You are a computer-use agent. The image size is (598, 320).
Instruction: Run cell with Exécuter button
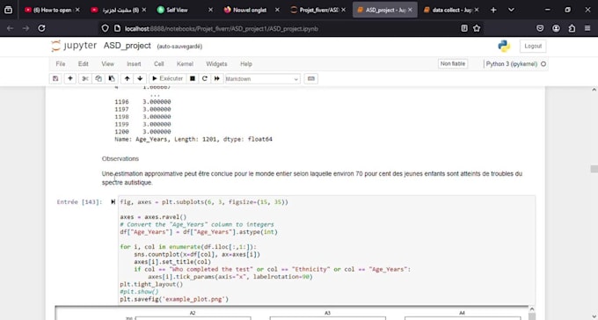[x=167, y=78]
